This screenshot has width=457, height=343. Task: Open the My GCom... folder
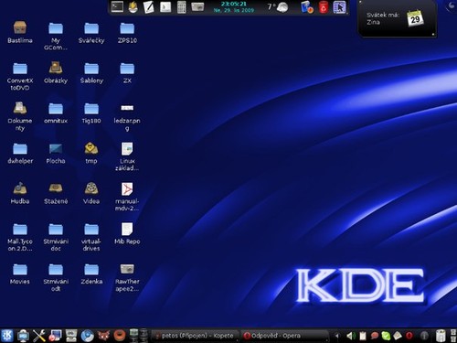[x=56, y=36]
